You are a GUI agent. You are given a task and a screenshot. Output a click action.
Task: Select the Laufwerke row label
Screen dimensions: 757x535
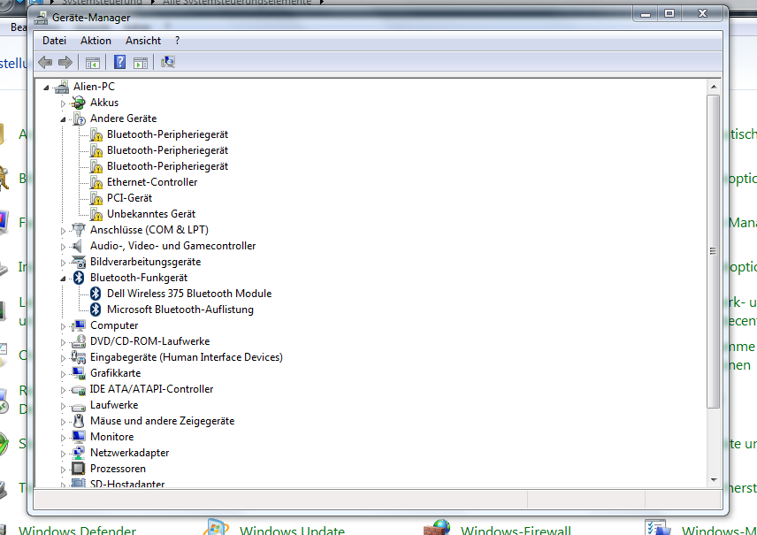[x=114, y=405]
